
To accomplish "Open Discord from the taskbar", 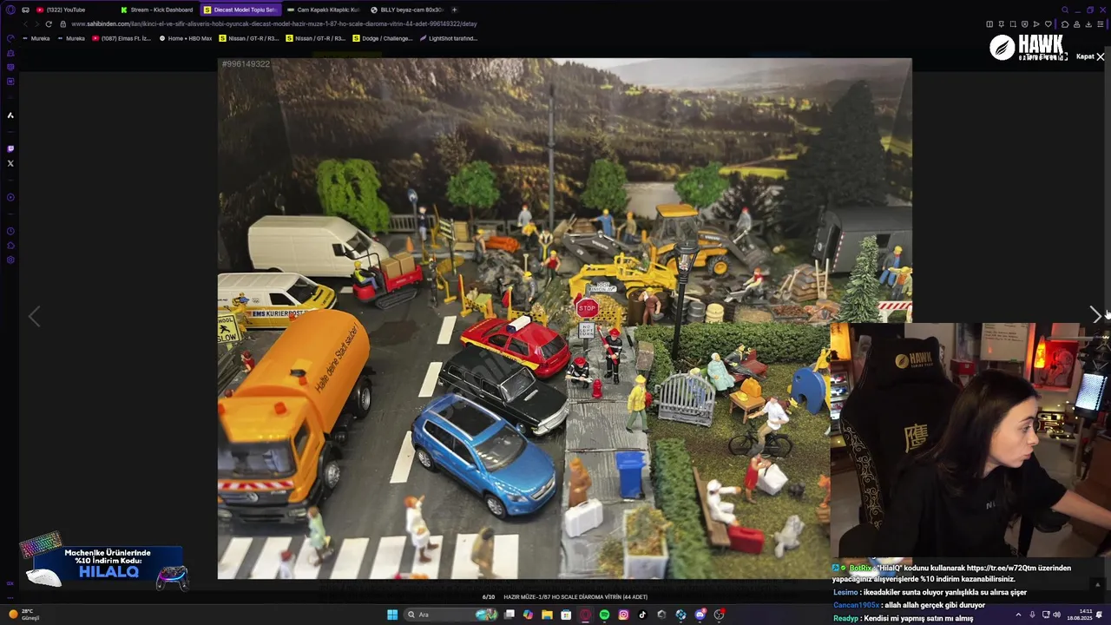I will click(700, 615).
